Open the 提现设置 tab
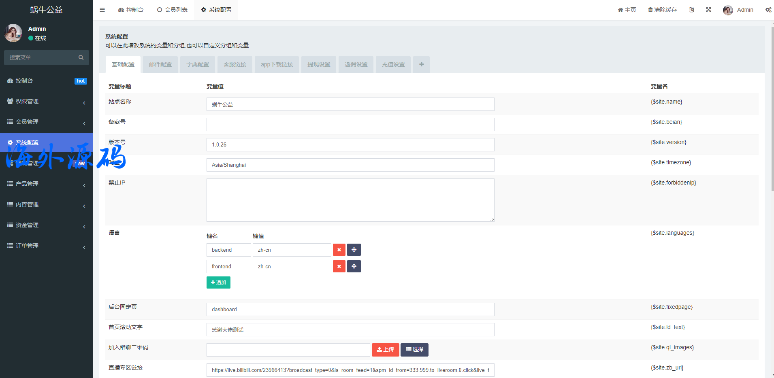The width and height of the screenshot is (774, 378). pyautogui.click(x=319, y=64)
